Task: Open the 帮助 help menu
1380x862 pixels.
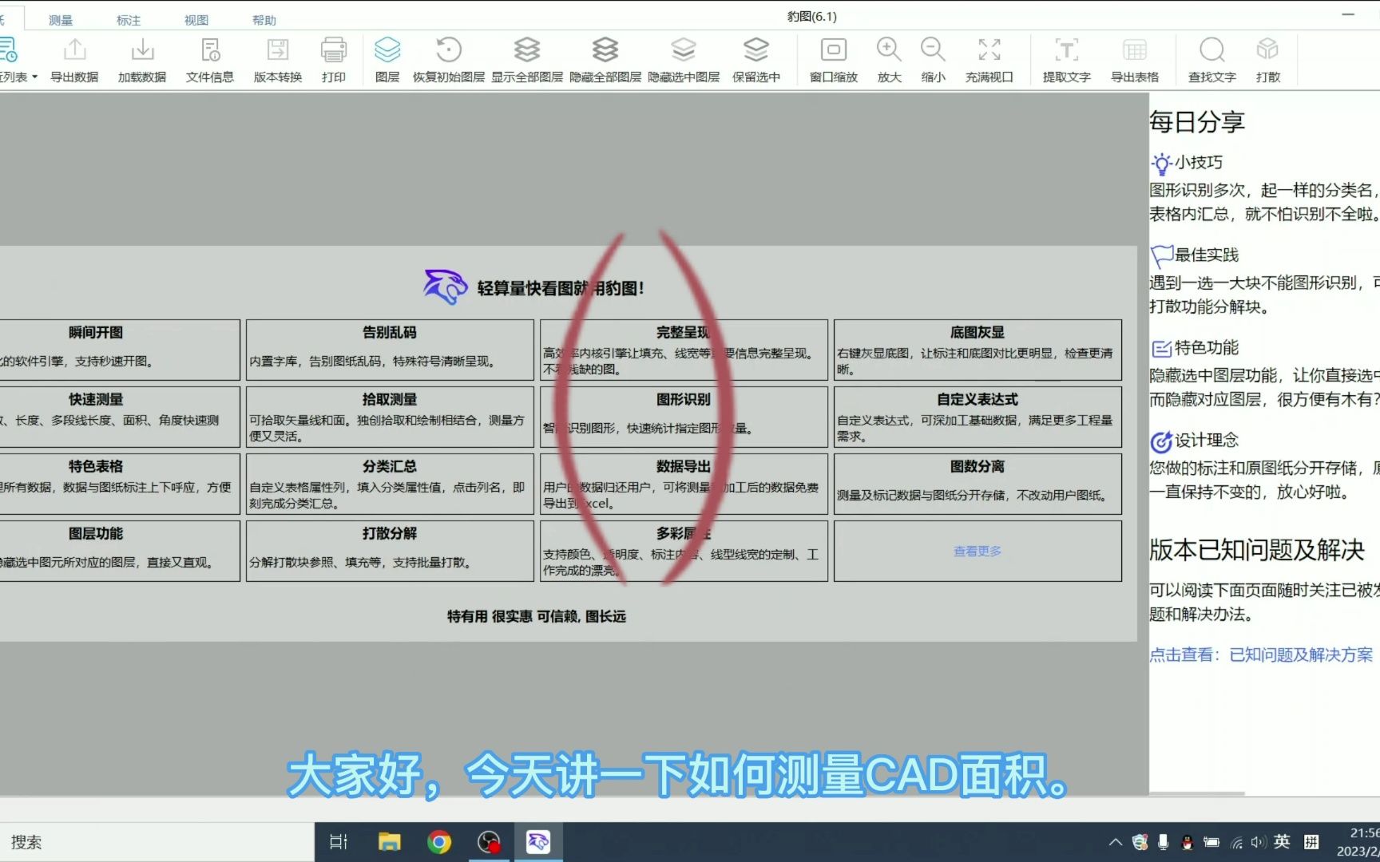Action: coord(264,19)
